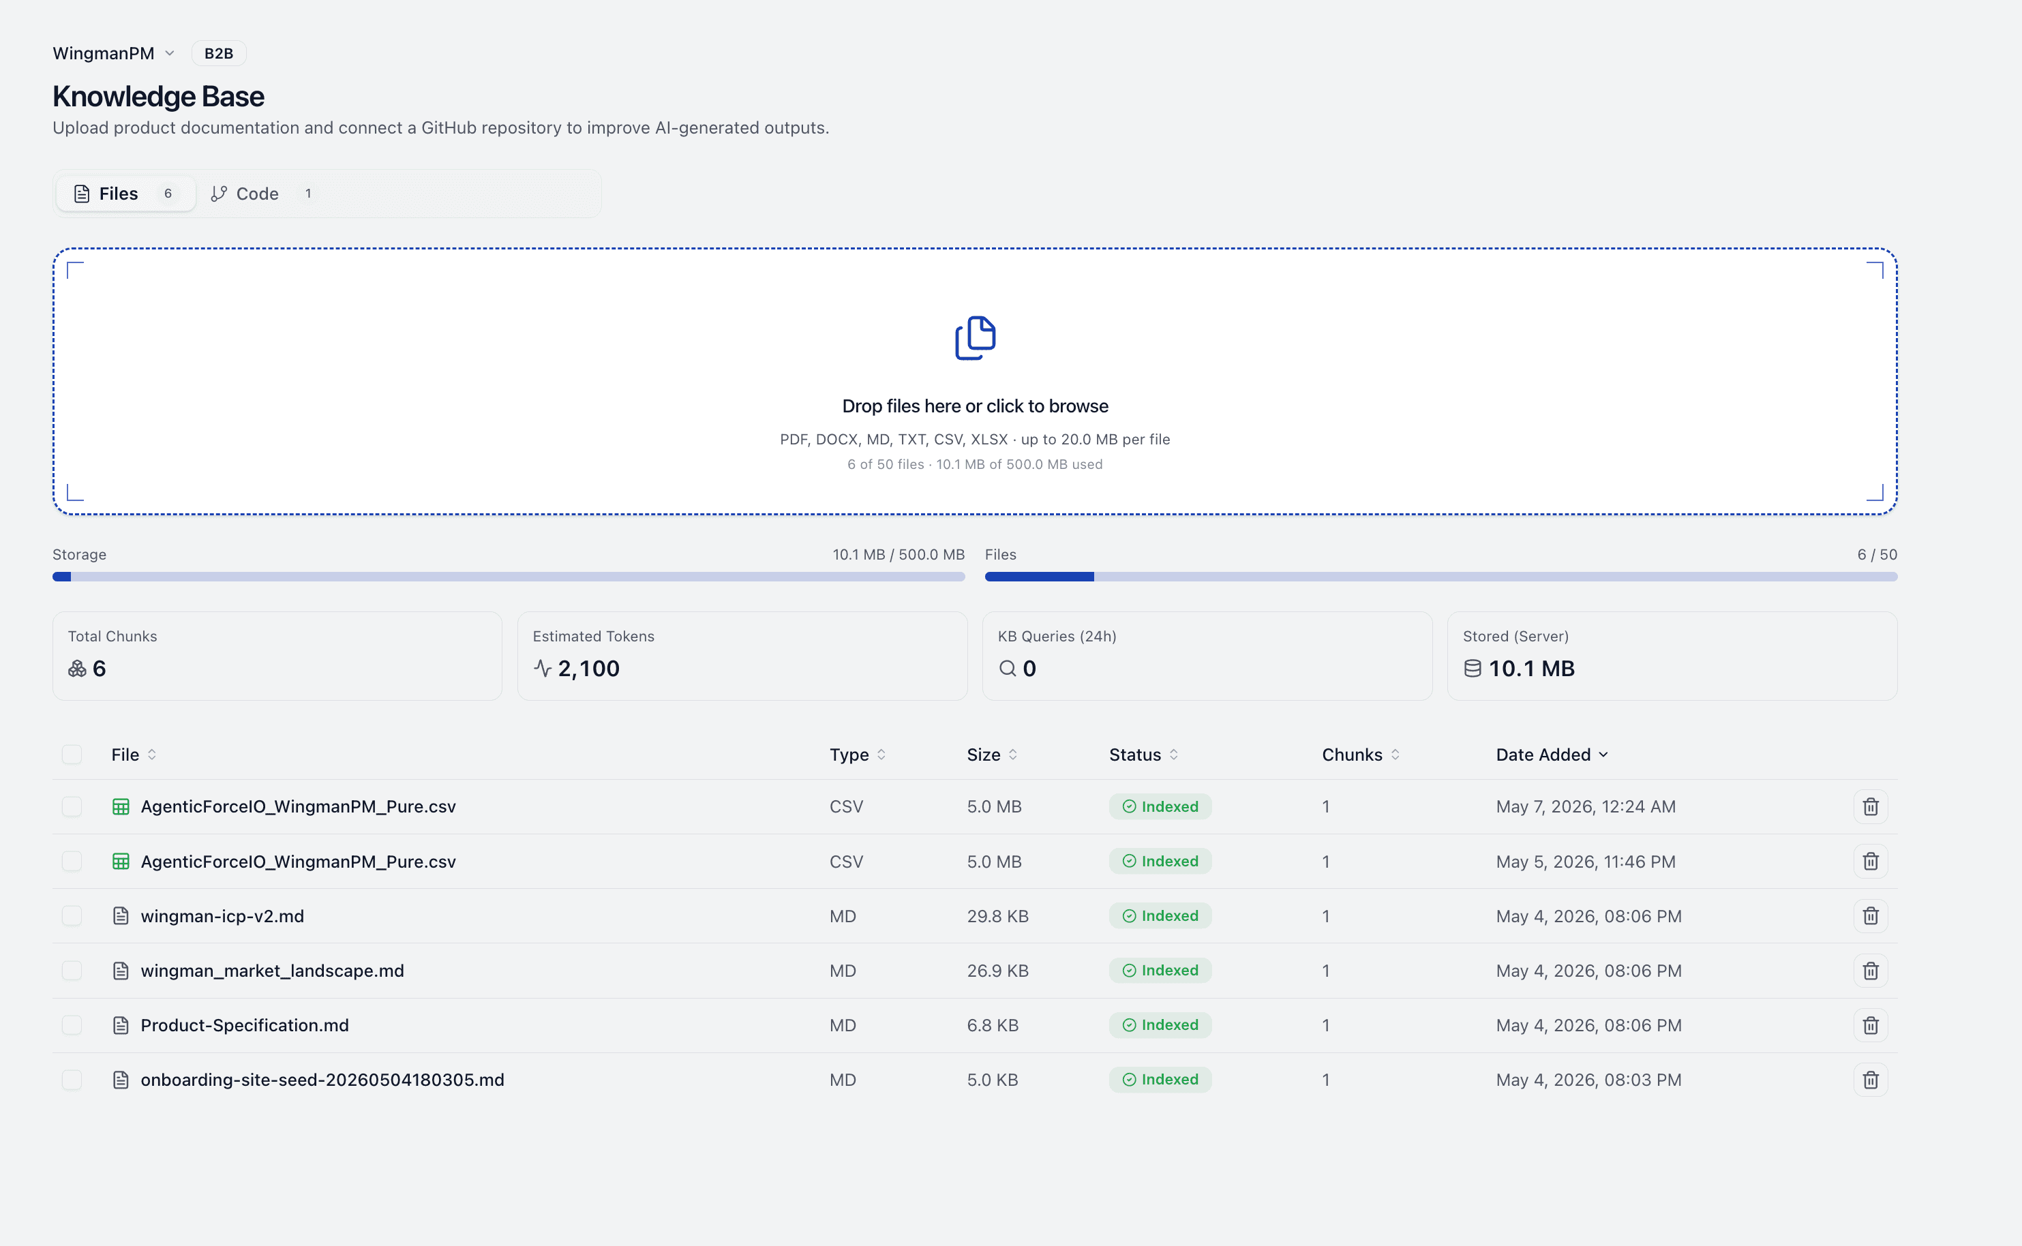Select checkbox for onboarding-site-seed file

[x=72, y=1080]
